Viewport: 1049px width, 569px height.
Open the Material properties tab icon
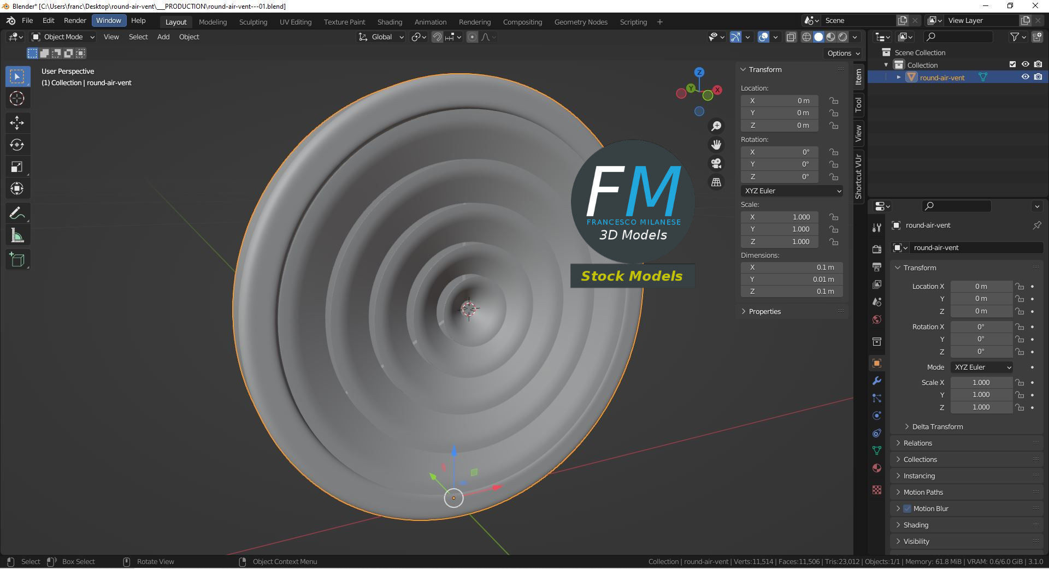click(x=877, y=468)
